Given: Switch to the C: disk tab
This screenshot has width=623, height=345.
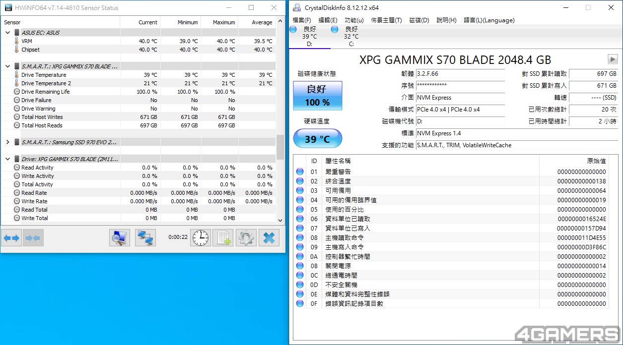Looking at the screenshot, I should coord(351,37).
